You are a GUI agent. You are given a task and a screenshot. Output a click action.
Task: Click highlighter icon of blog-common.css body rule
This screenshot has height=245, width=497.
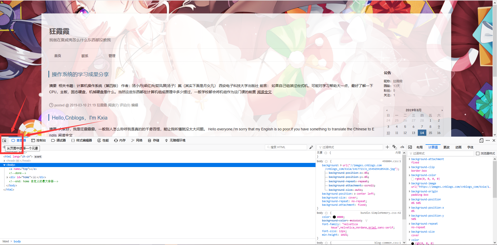[326, 243]
